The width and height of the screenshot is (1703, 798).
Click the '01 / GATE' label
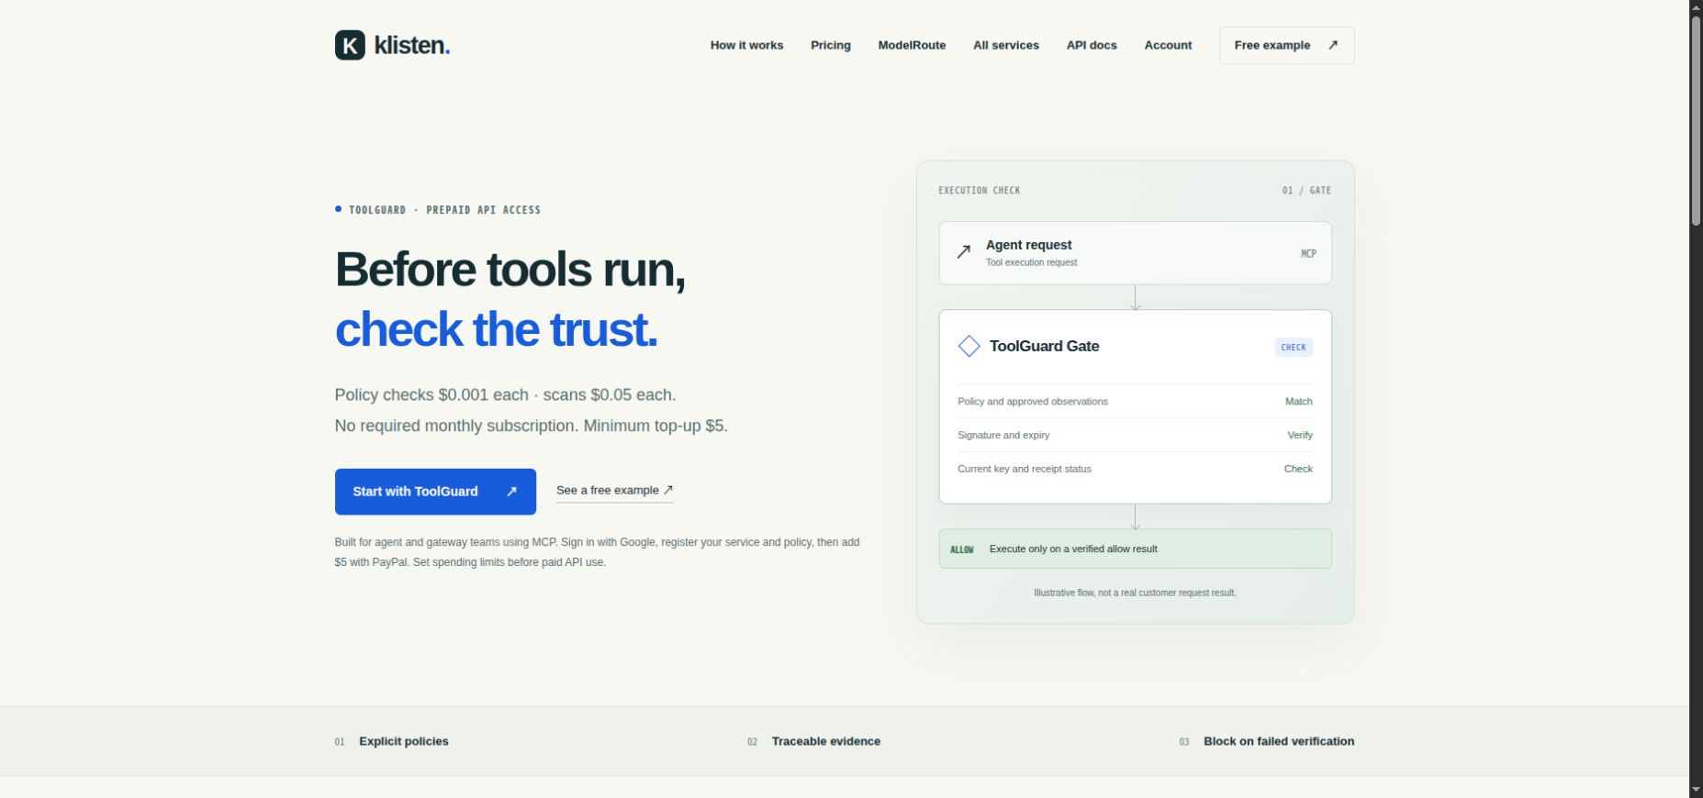1306,191
